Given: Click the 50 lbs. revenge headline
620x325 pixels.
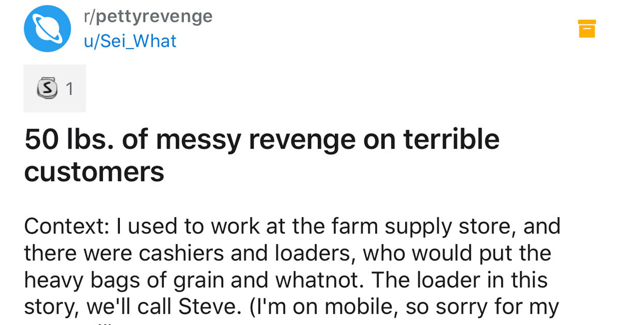Looking at the screenshot, I should click(261, 138).
